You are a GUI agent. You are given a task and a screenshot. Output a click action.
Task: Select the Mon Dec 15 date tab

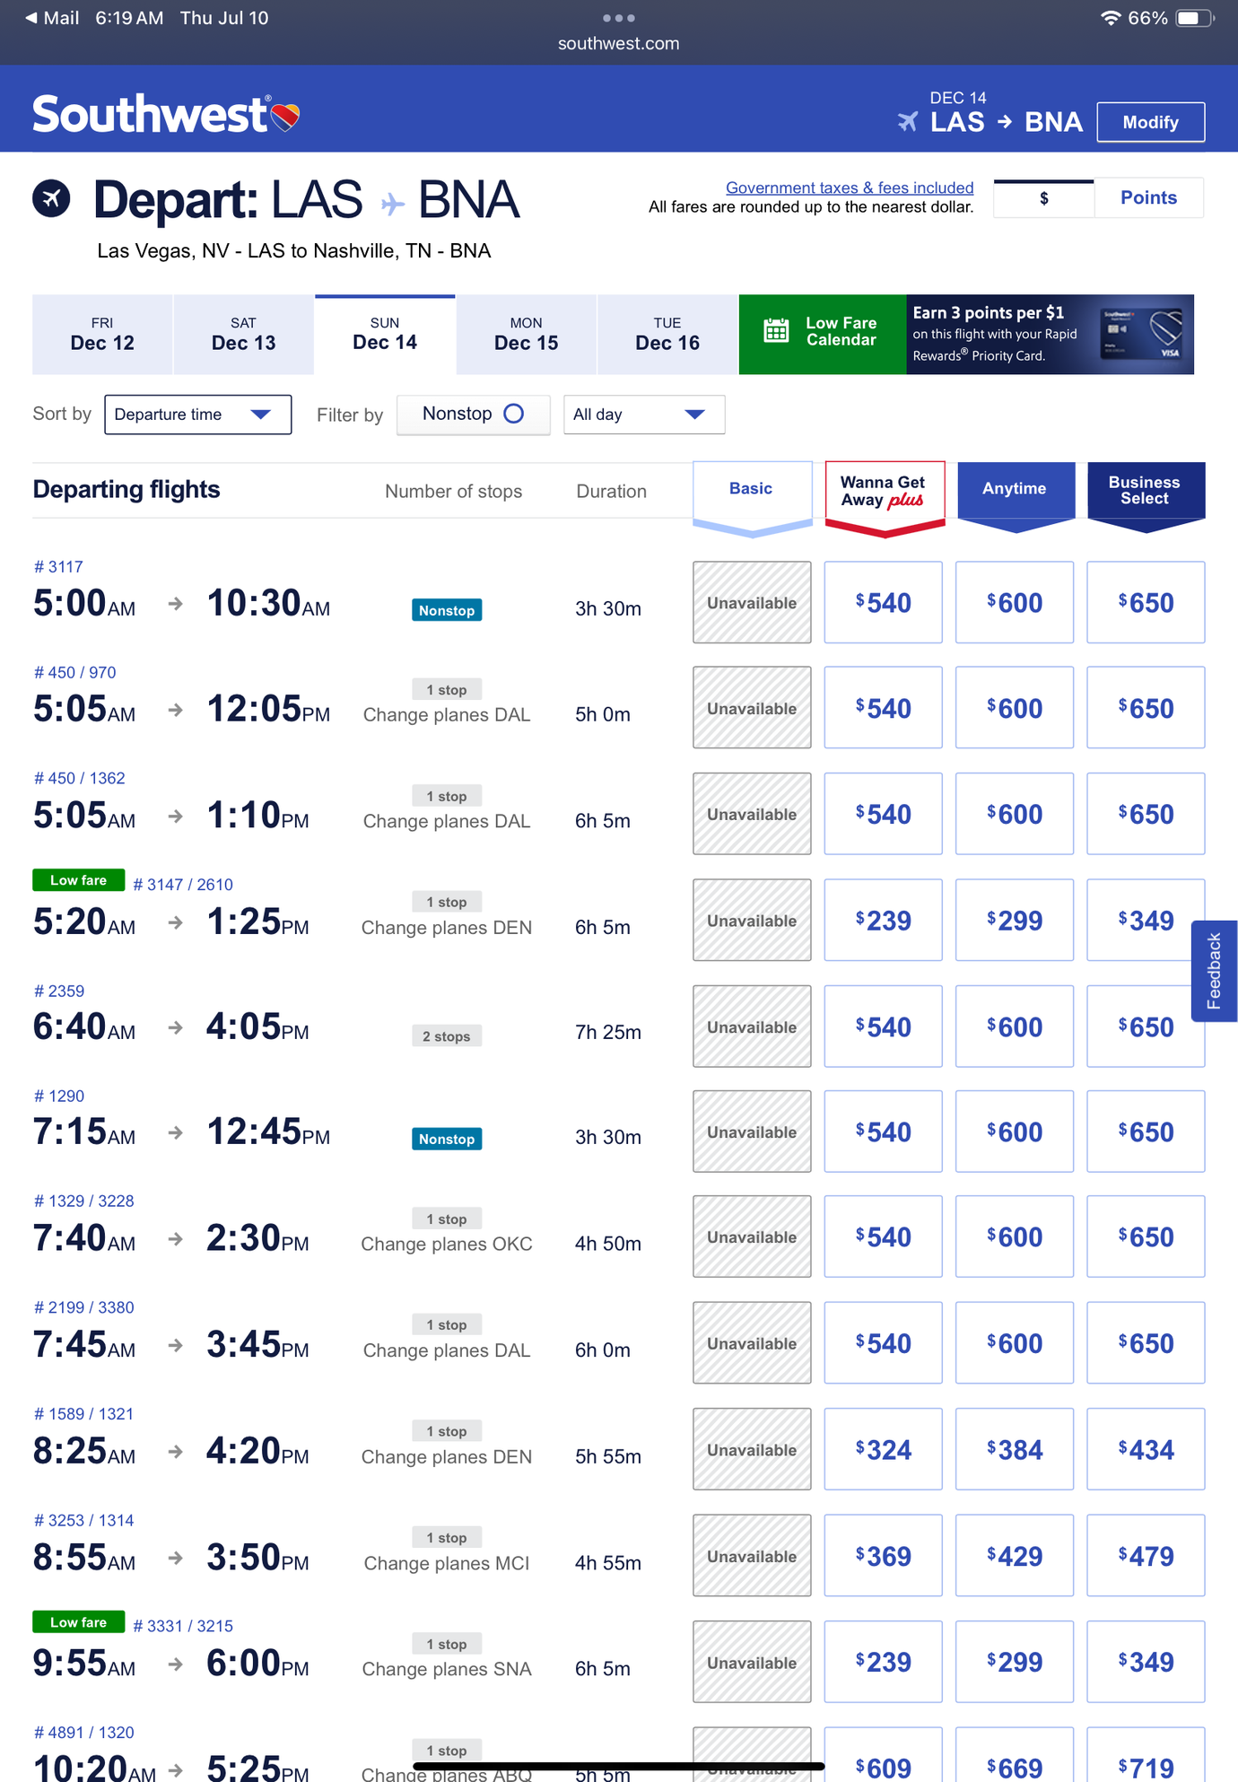[526, 334]
